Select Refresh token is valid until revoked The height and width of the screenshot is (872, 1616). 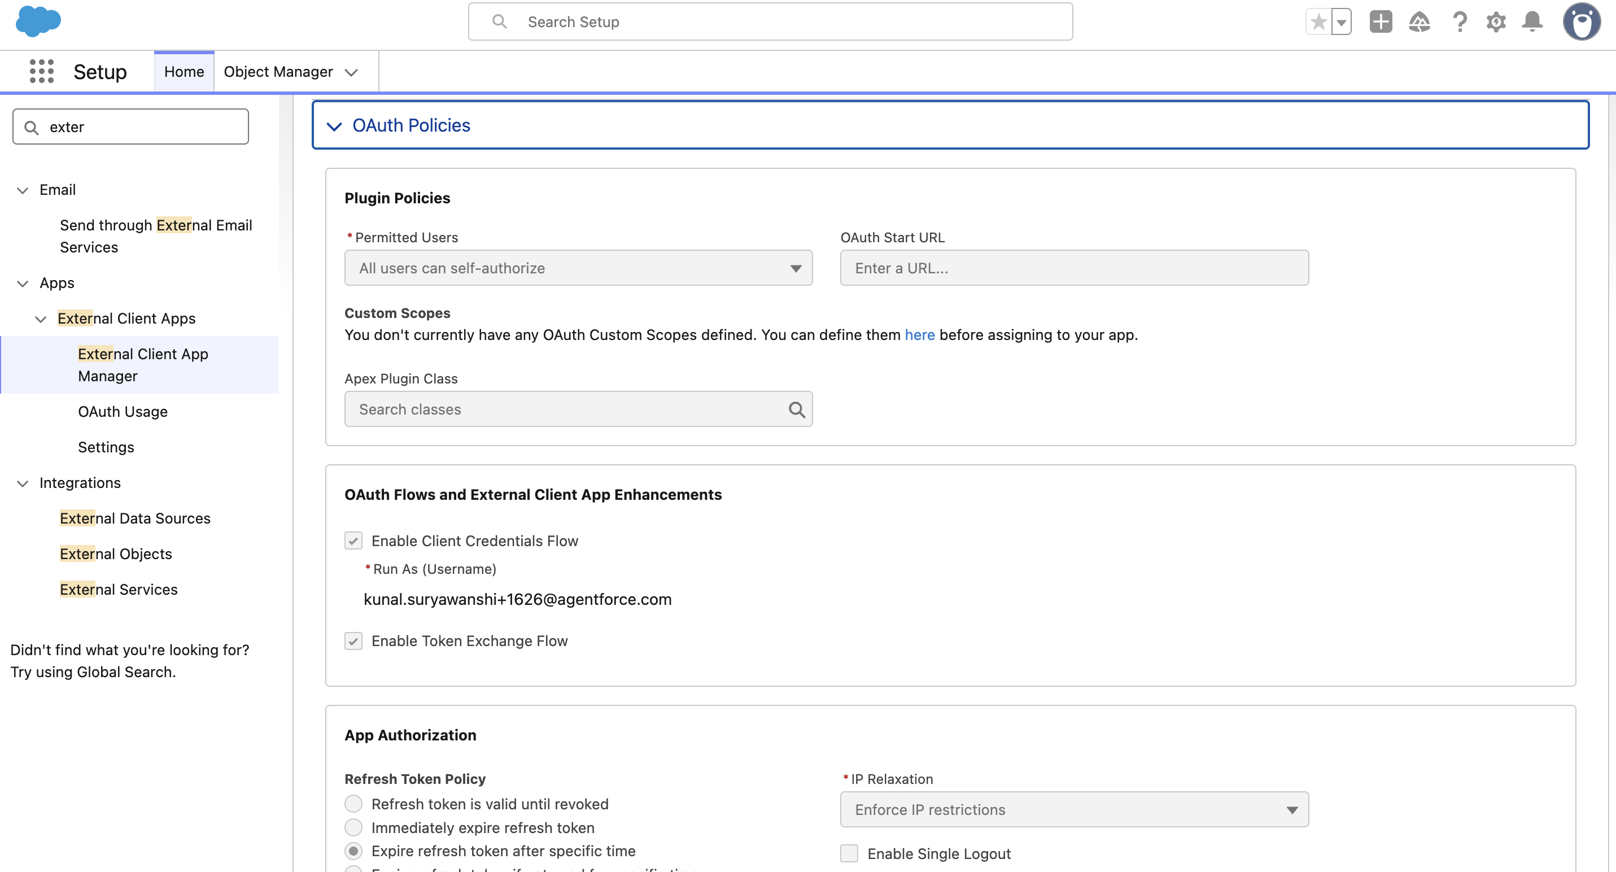click(x=353, y=804)
